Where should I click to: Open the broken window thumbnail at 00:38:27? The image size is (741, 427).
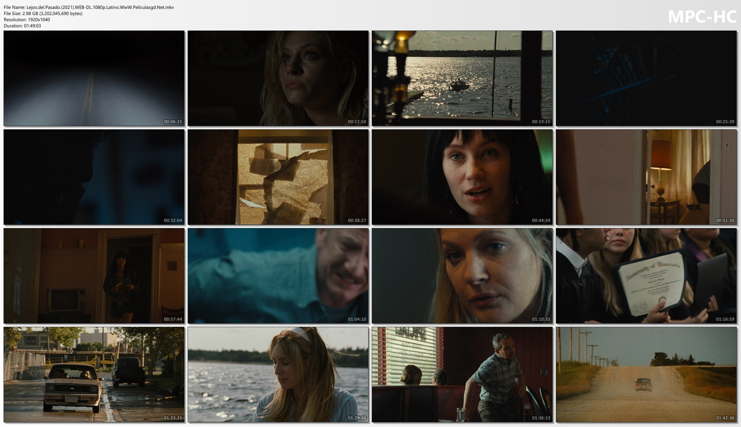pyautogui.click(x=278, y=177)
